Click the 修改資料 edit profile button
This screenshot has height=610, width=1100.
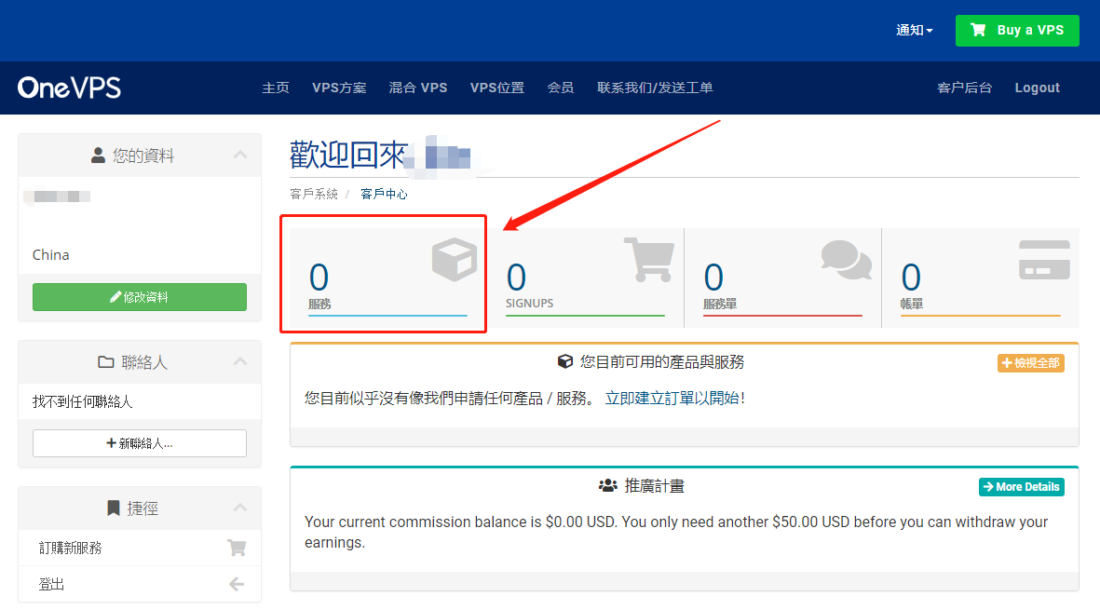[140, 297]
